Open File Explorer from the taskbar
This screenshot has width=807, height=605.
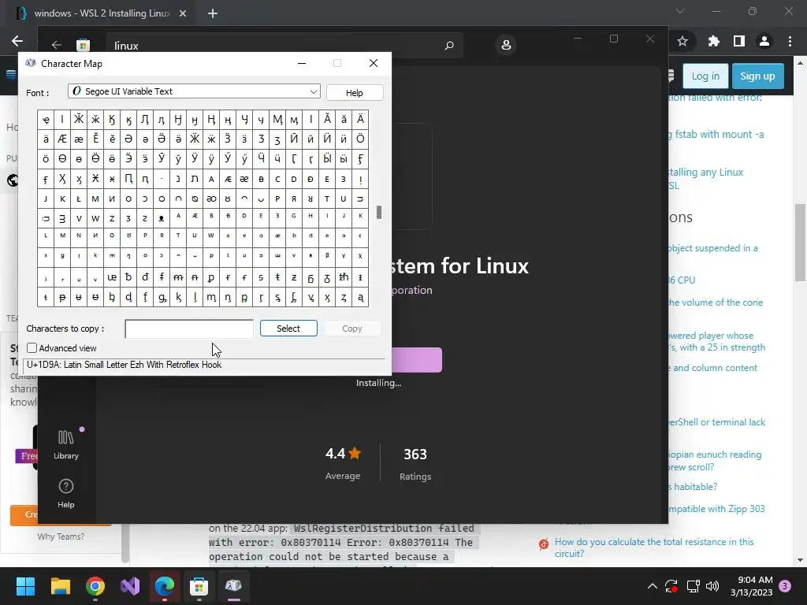coord(60,586)
